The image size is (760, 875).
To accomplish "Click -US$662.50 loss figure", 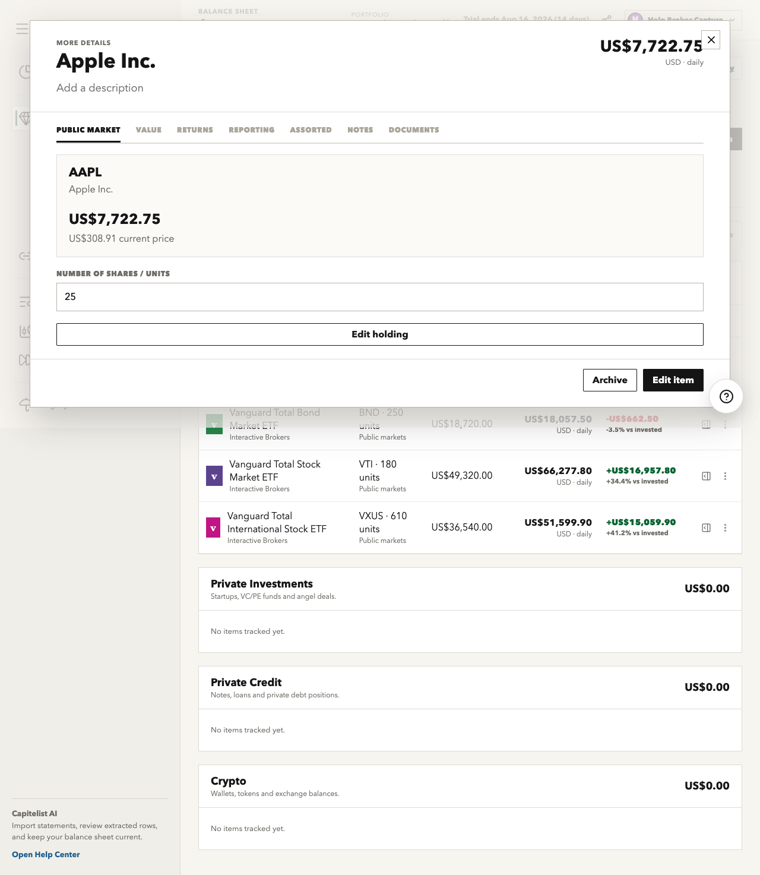I will click(x=632, y=419).
